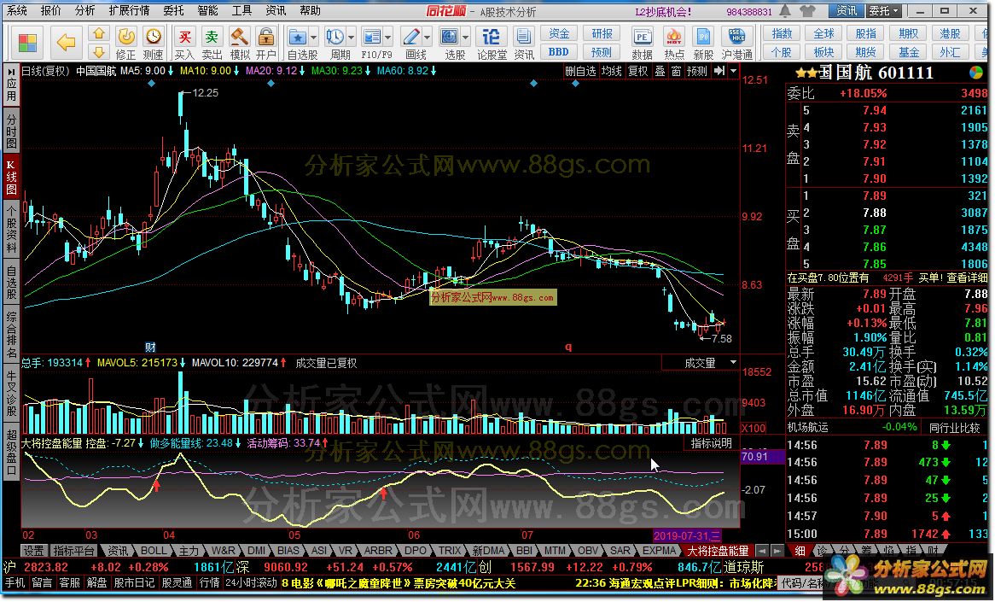
Task: Click the up arrow page icon
Action: point(99,33)
